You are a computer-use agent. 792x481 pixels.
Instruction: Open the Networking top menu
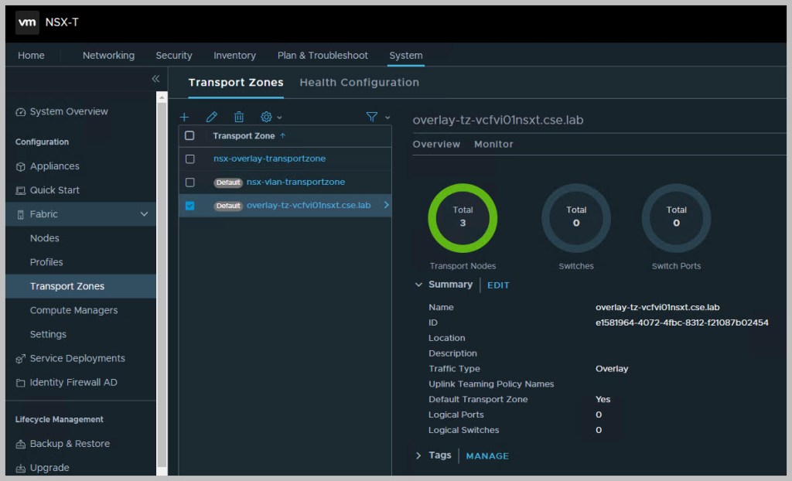(108, 56)
